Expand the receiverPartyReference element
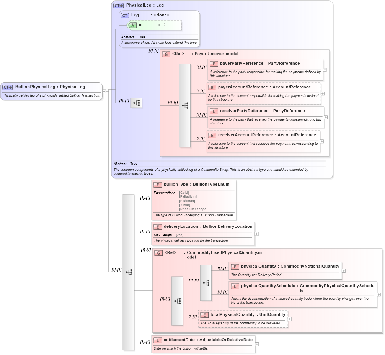This screenshot has height=355, width=385. [326, 118]
